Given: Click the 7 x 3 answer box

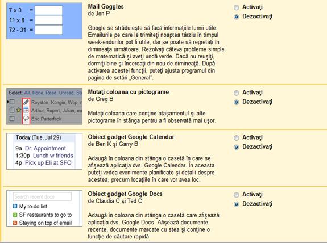Looking at the screenshot, I should tap(48, 10).
